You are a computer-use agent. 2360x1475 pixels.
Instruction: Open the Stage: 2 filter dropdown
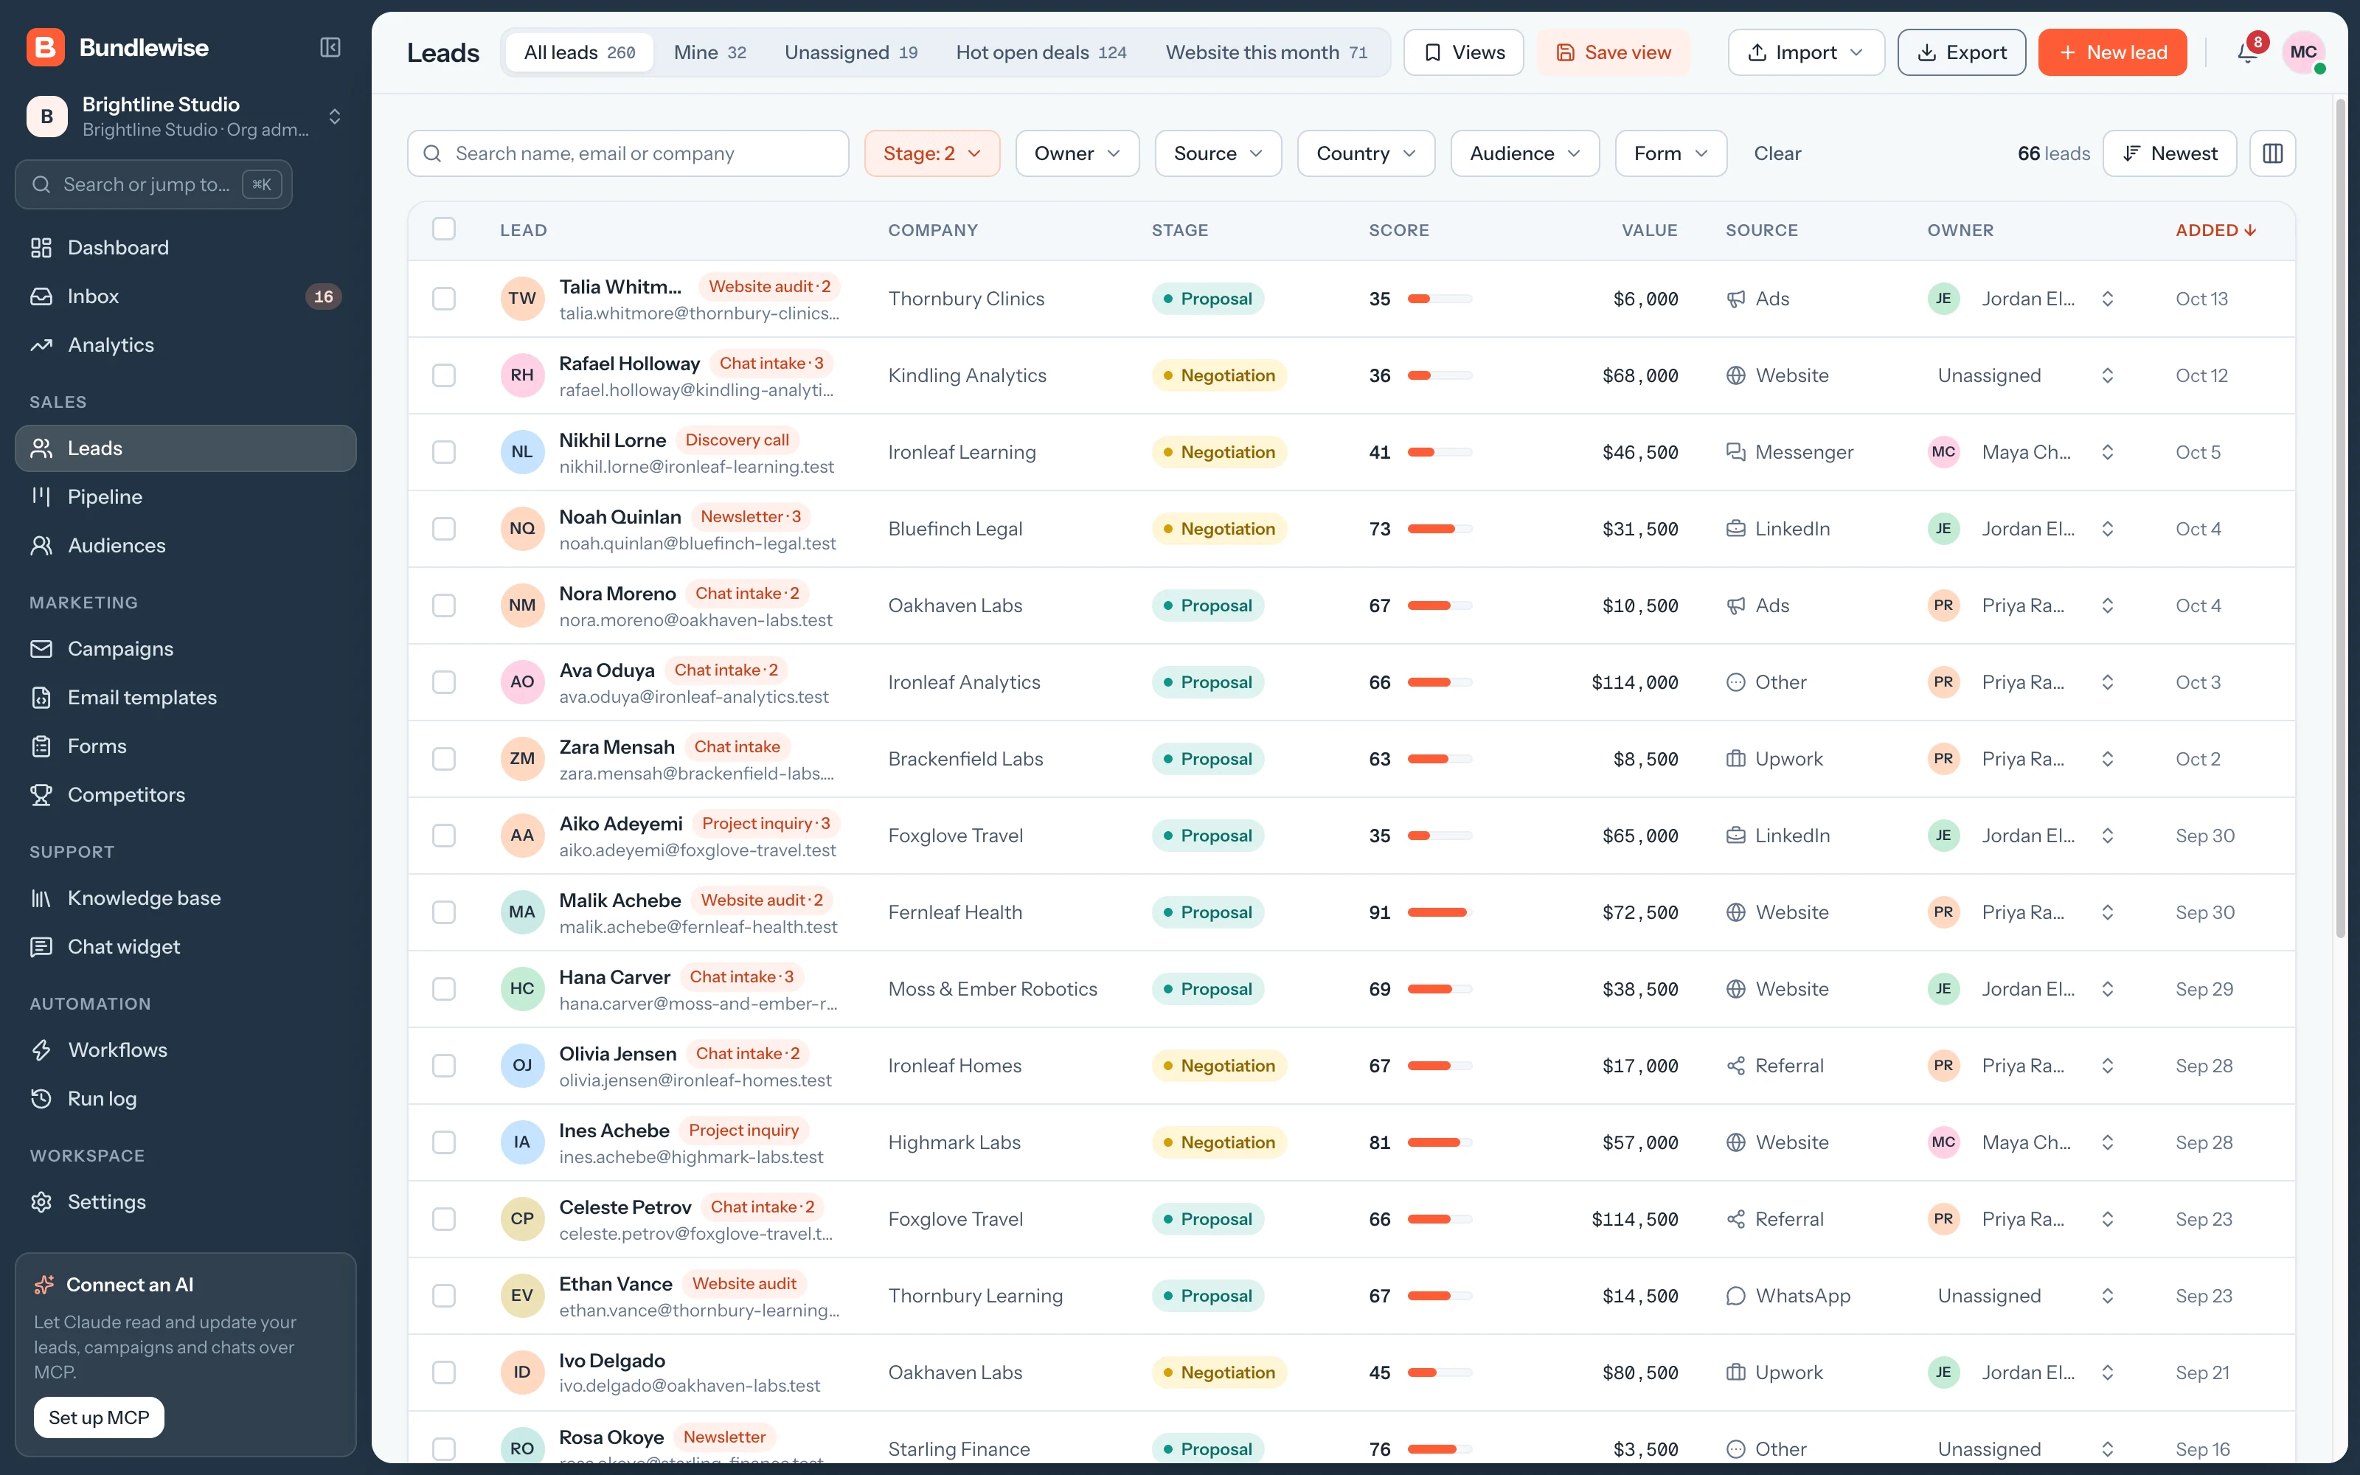click(931, 153)
